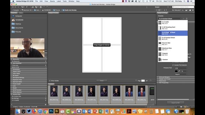Open Photoshop from the Dock
Screen dimensions: 205x115
coord(51,111)
